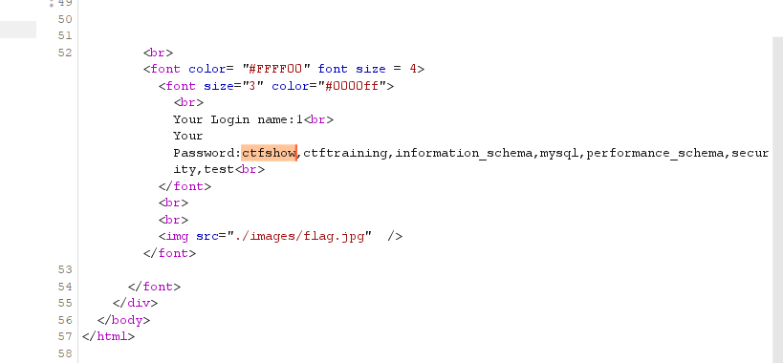This screenshot has width=783, height=363.
Task: Click the closing body tag
Action: pyautogui.click(x=124, y=320)
